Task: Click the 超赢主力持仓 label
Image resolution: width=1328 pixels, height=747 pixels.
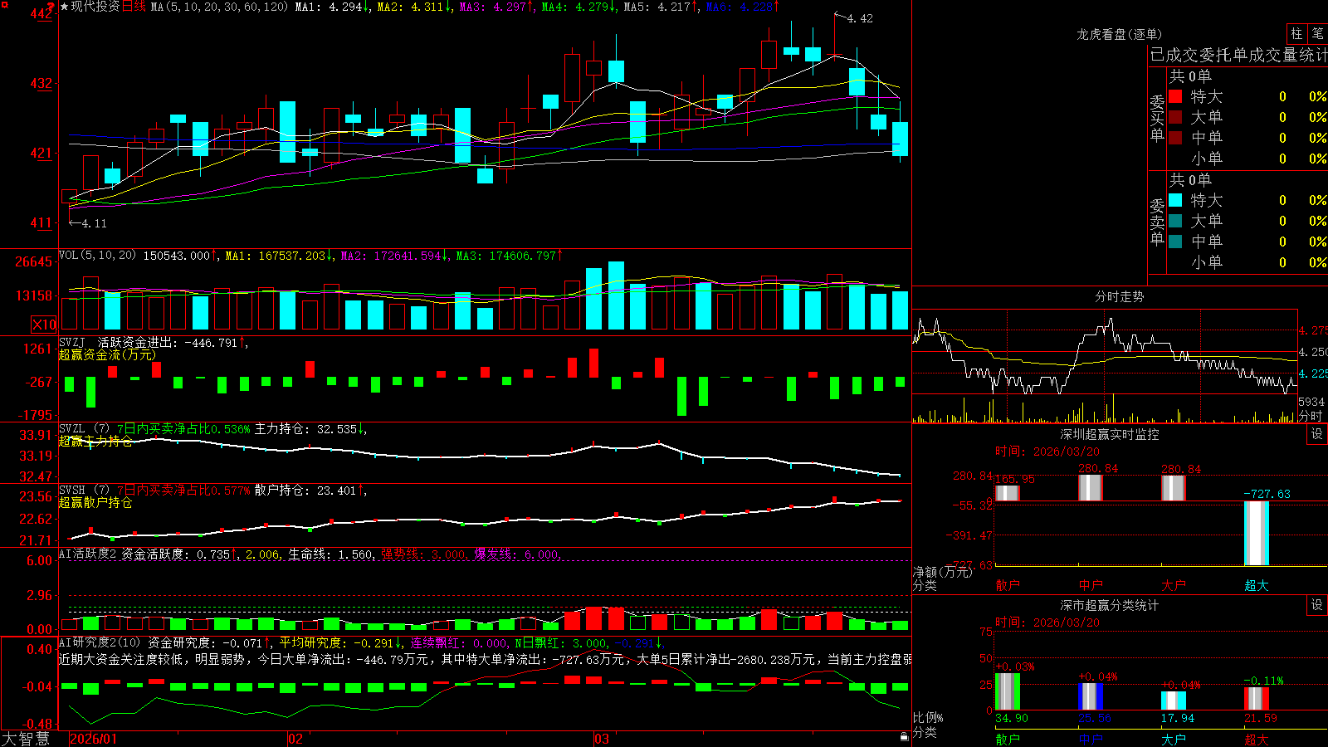Action: [x=95, y=441]
